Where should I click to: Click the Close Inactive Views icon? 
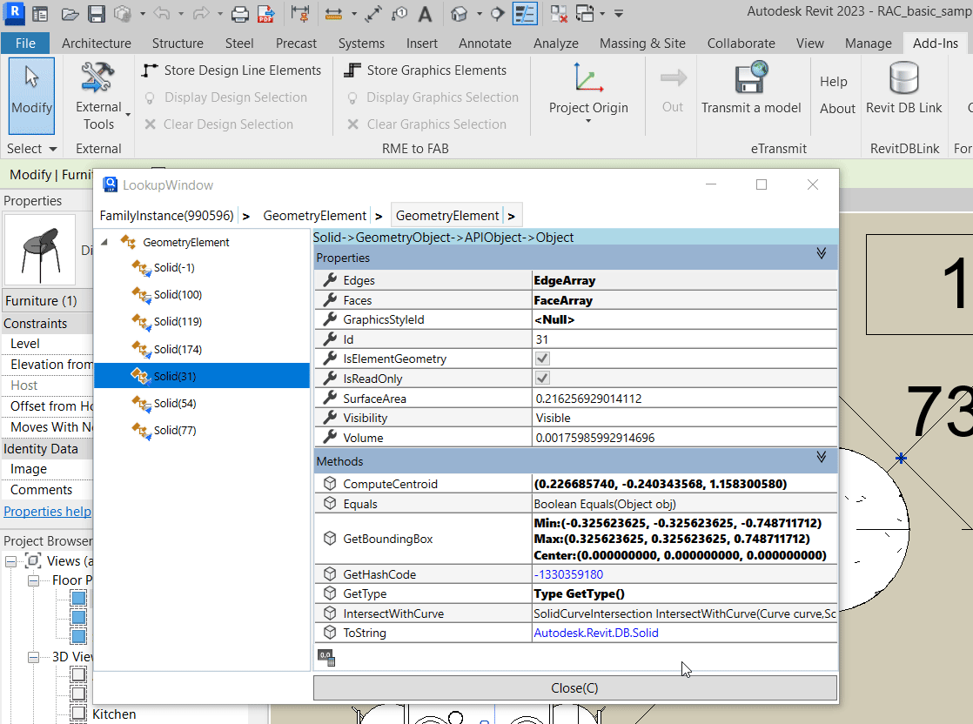tap(559, 14)
